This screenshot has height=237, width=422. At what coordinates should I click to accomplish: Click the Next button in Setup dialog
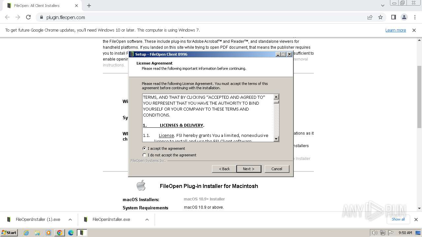(249, 169)
